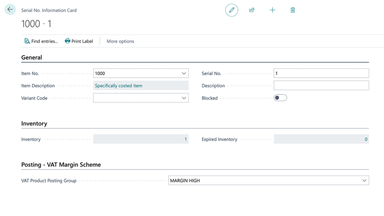Click the empty Description input field
This screenshot has width=384, height=216.
point(321,85)
